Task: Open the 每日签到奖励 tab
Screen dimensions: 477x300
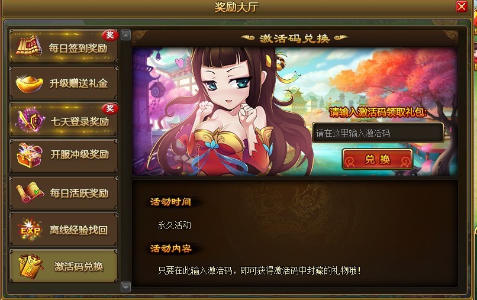Action: [63, 47]
